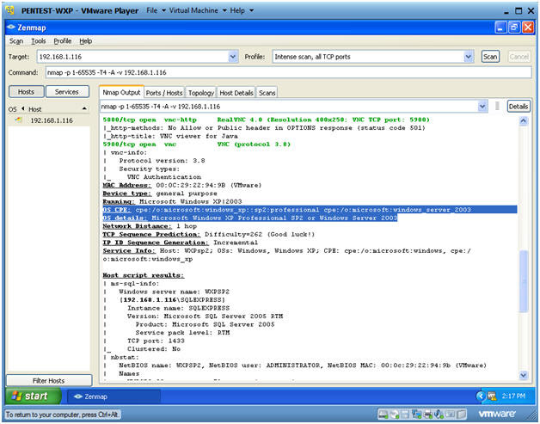Viewport: 540px width, 424px height.
Task: Switch to the Topology tab
Action: click(x=200, y=93)
